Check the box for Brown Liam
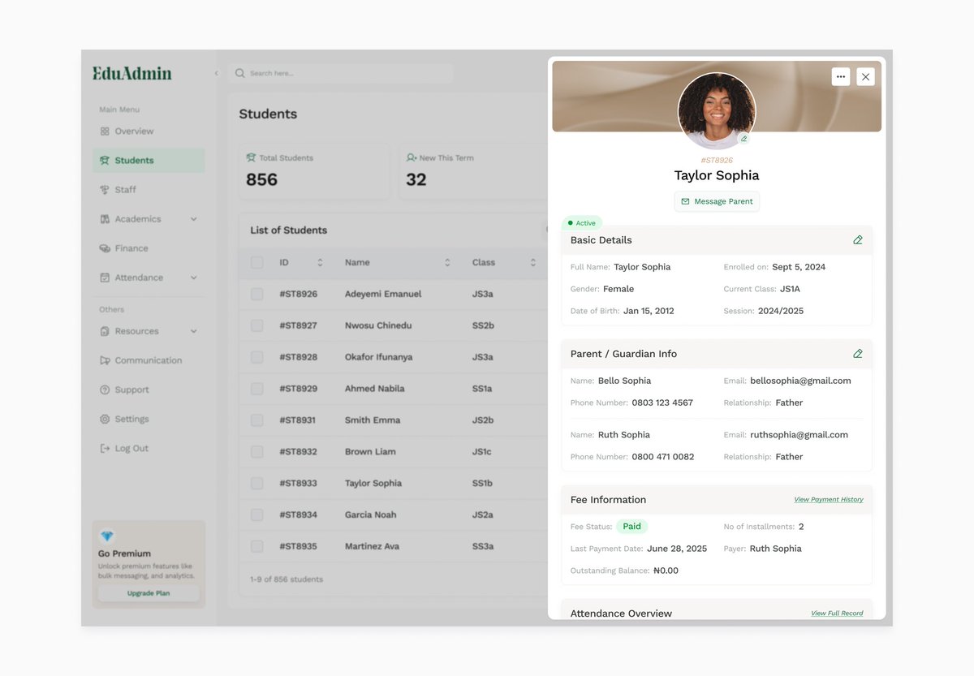Viewport: 974px width, 676px height. (256, 452)
